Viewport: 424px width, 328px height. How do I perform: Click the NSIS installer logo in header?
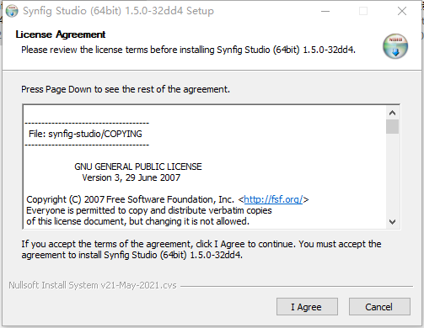pos(395,46)
